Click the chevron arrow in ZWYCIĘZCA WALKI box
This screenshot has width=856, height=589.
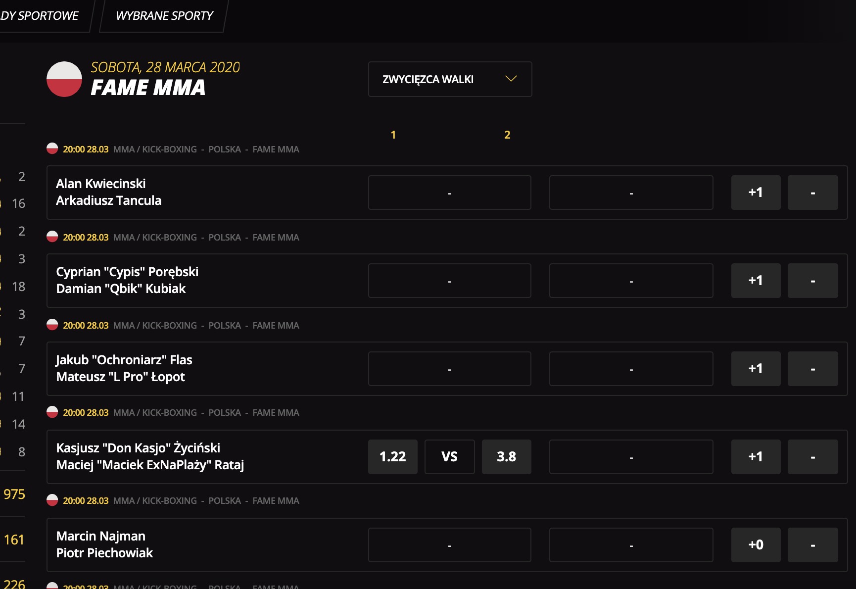[x=511, y=79]
